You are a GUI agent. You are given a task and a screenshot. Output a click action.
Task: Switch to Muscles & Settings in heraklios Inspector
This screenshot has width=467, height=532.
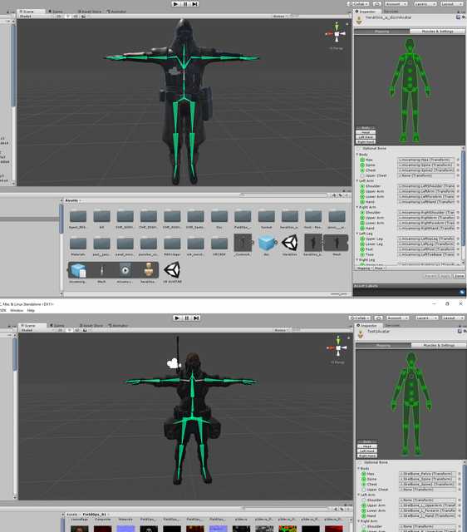click(x=437, y=32)
